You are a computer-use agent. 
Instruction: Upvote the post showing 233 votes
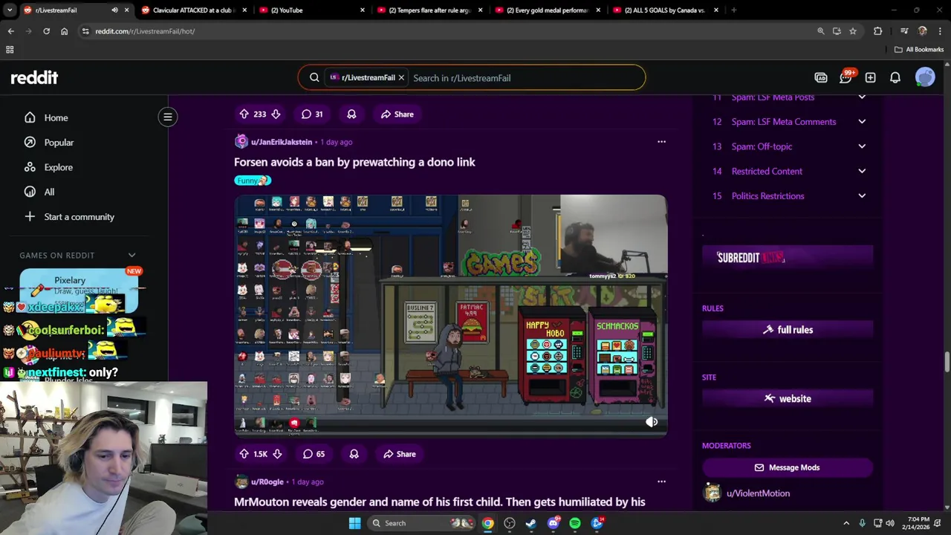pos(244,114)
